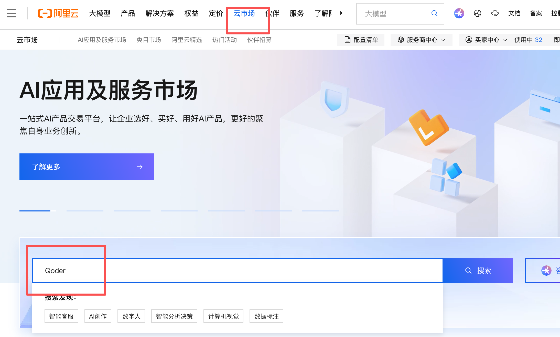560x337 pixels.
Task: Click the headset support icon
Action: coord(495,13)
